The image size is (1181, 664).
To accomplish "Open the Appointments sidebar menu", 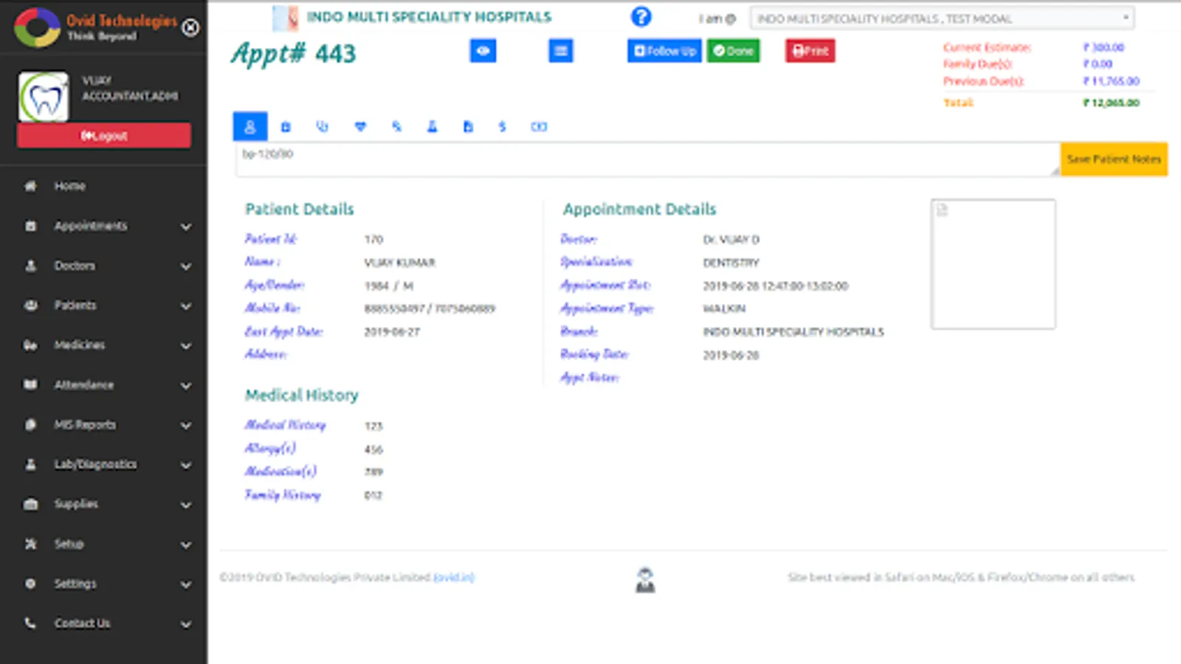I will click(91, 226).
